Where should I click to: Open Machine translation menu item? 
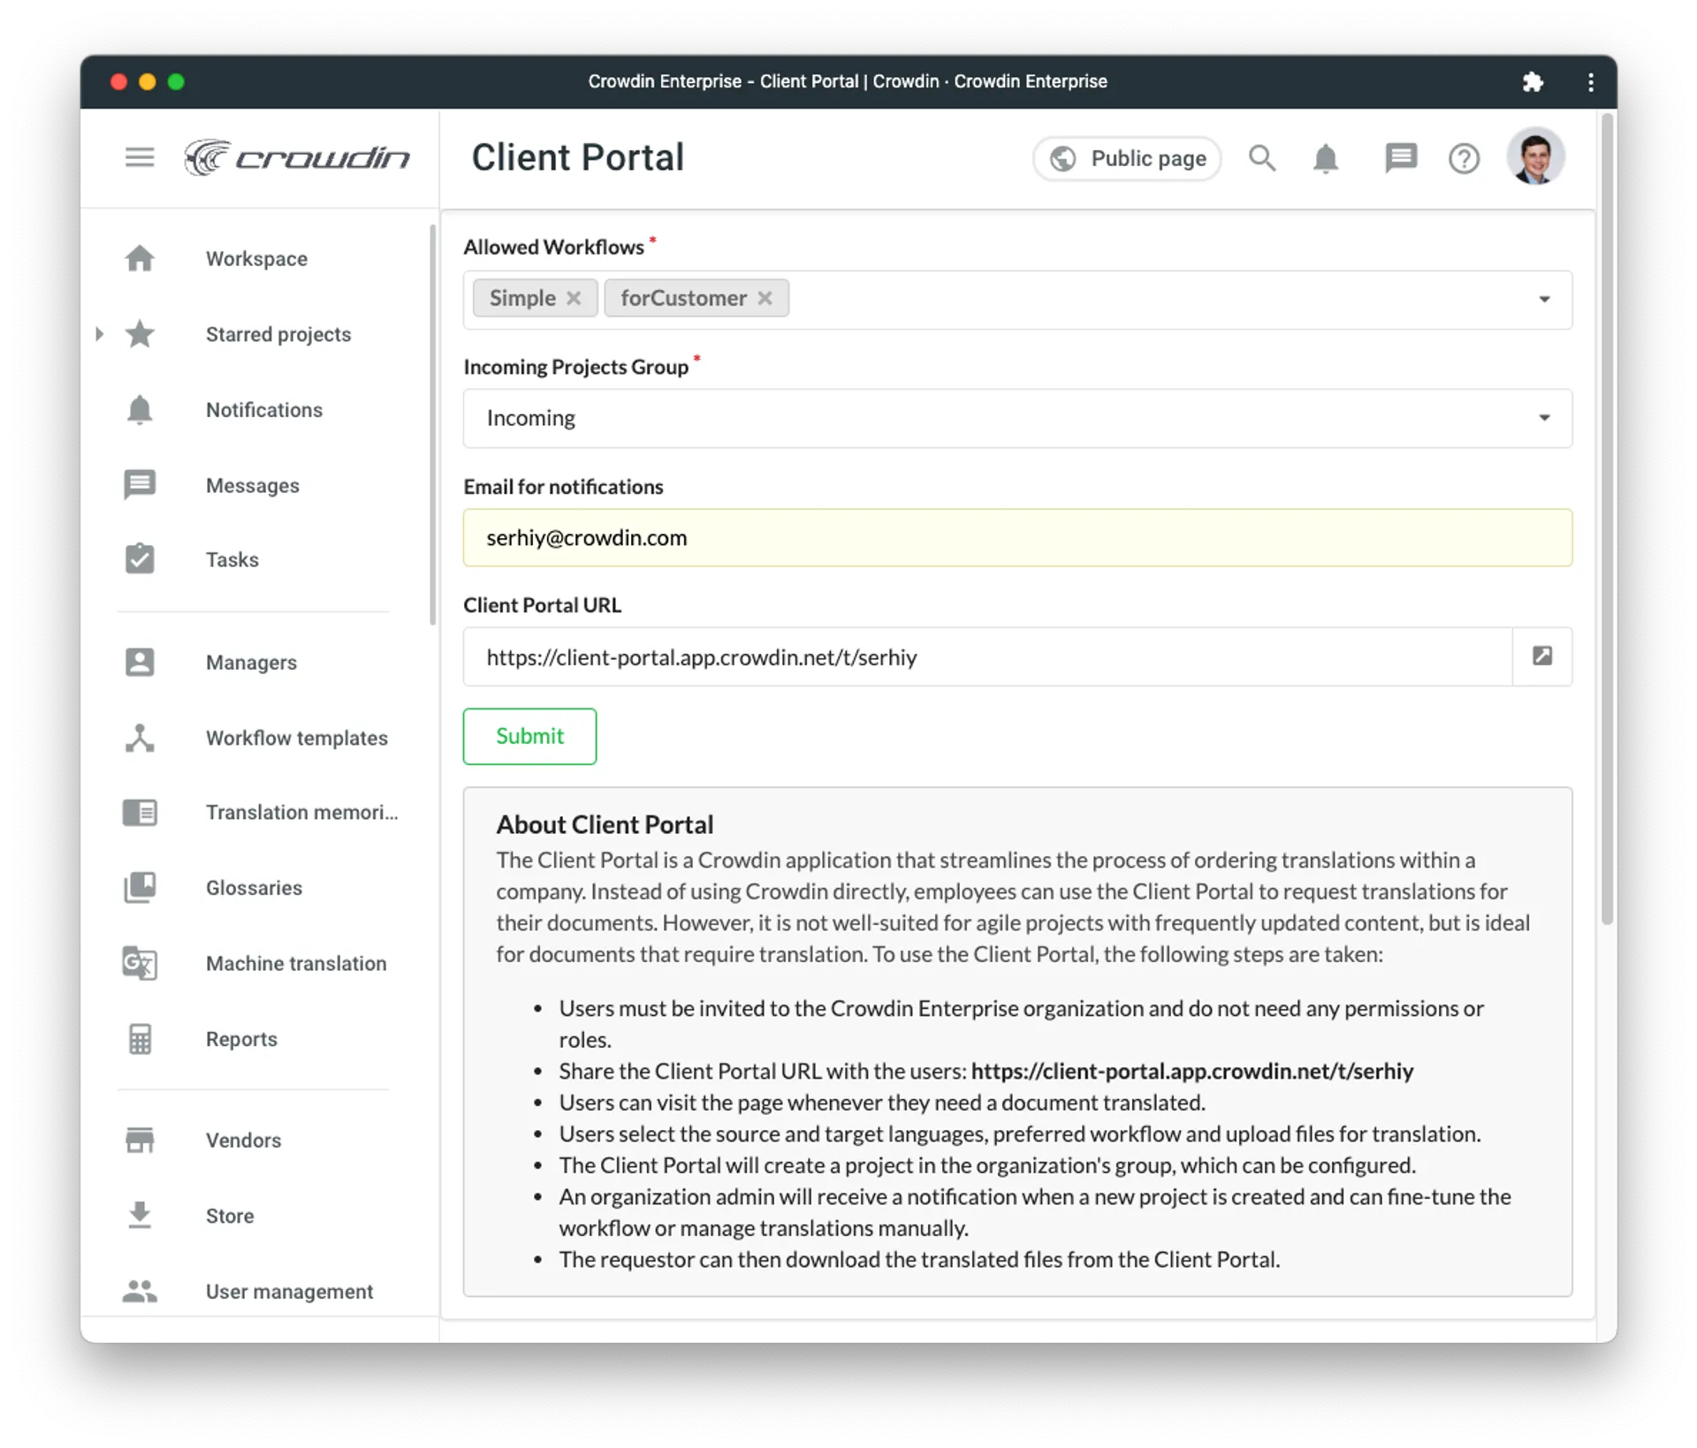point(296,964)
